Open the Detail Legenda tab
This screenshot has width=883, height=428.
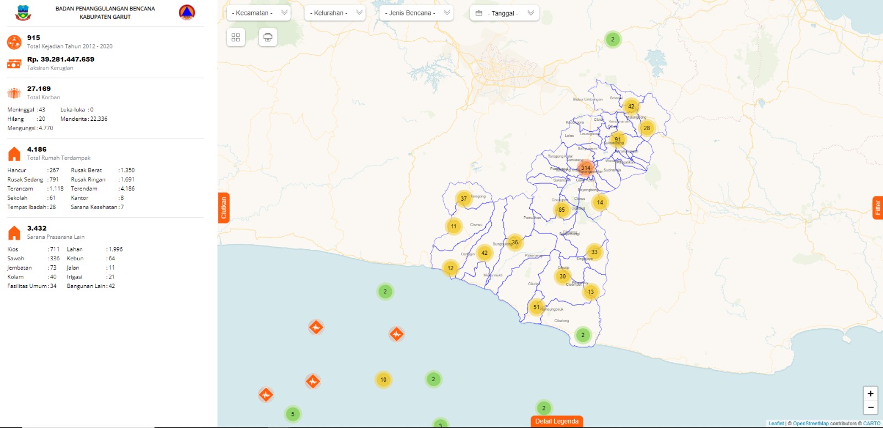557,421
